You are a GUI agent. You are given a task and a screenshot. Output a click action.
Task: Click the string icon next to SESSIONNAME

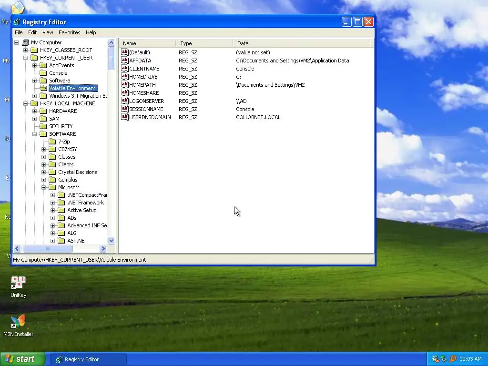[x=125, y=109]
